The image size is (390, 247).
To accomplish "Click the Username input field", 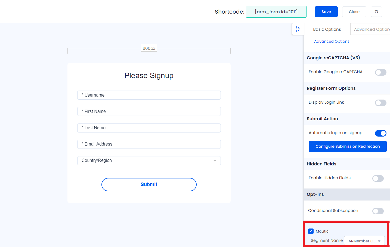I will click(x=149, y=95).
